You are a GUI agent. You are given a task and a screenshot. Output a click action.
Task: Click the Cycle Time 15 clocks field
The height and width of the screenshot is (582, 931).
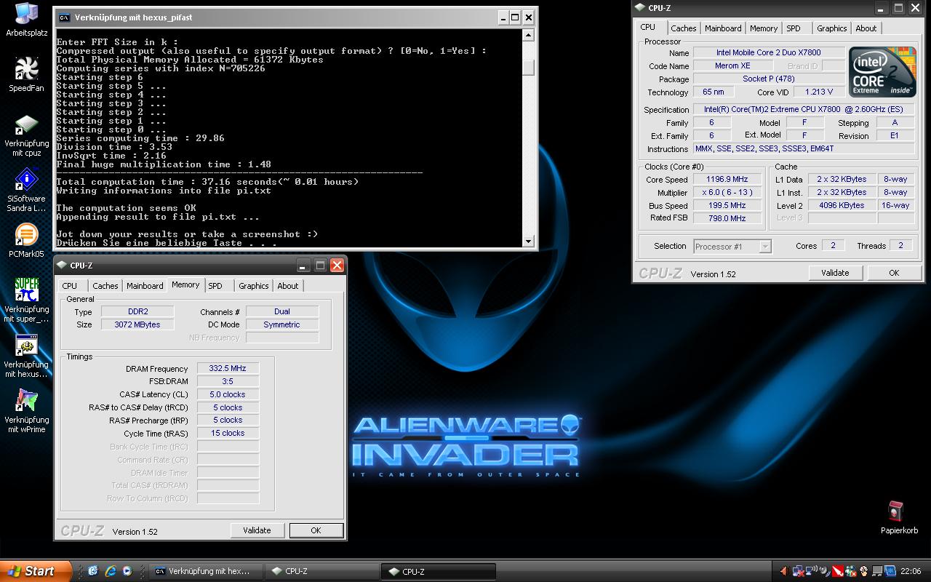pos(228,433)
